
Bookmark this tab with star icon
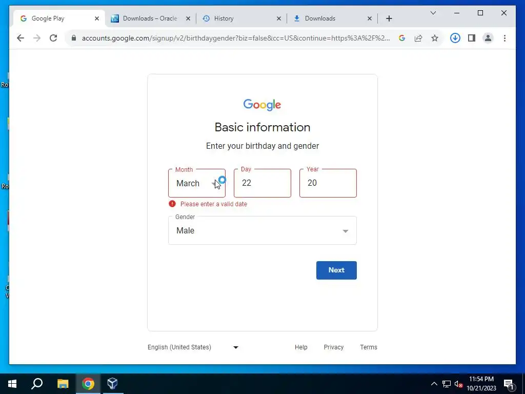click(x=435, y=38)
